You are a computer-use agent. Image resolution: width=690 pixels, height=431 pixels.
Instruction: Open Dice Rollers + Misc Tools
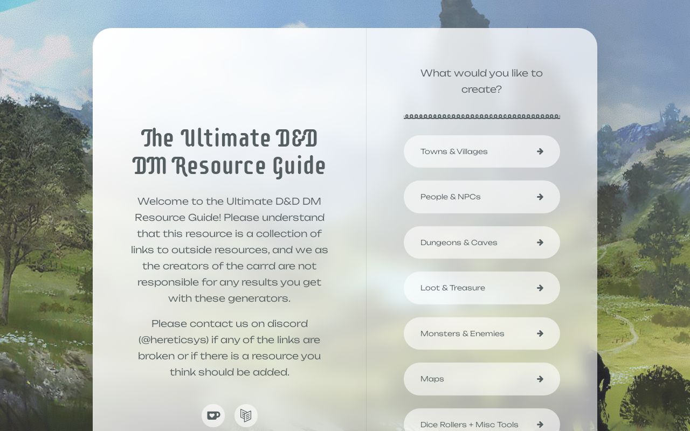[482, 420]
